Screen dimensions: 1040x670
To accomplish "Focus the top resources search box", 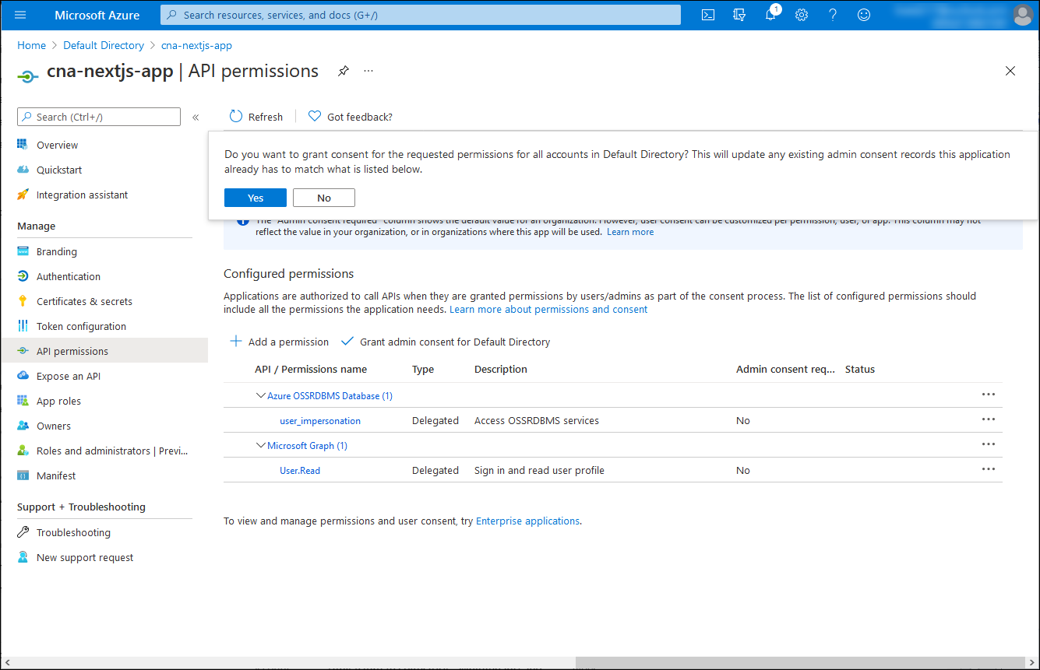I will (x=421, y=15).
